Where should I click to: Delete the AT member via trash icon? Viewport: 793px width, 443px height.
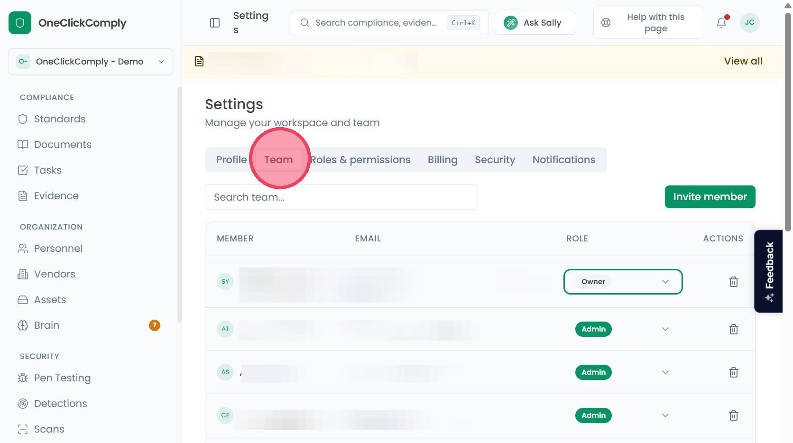(734, 329)
